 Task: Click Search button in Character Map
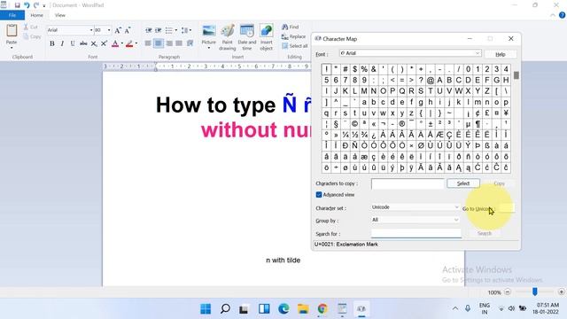point(485,233)
